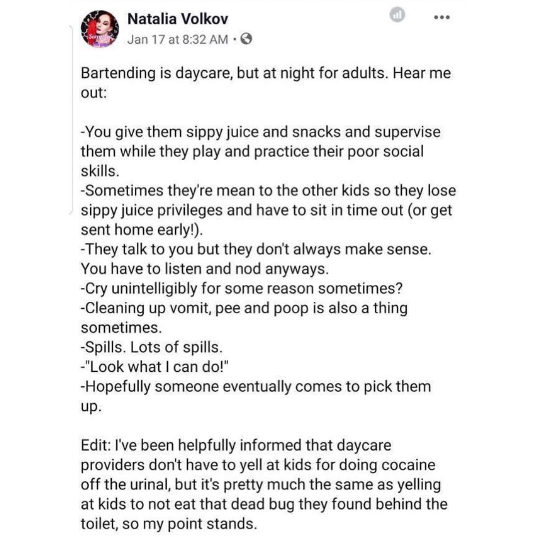
Task: Click the '-Cleaning up vomit' line
Action: coord(244,308)
